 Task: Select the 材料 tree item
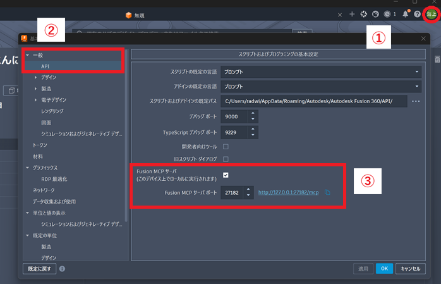[x=38, y=156]
